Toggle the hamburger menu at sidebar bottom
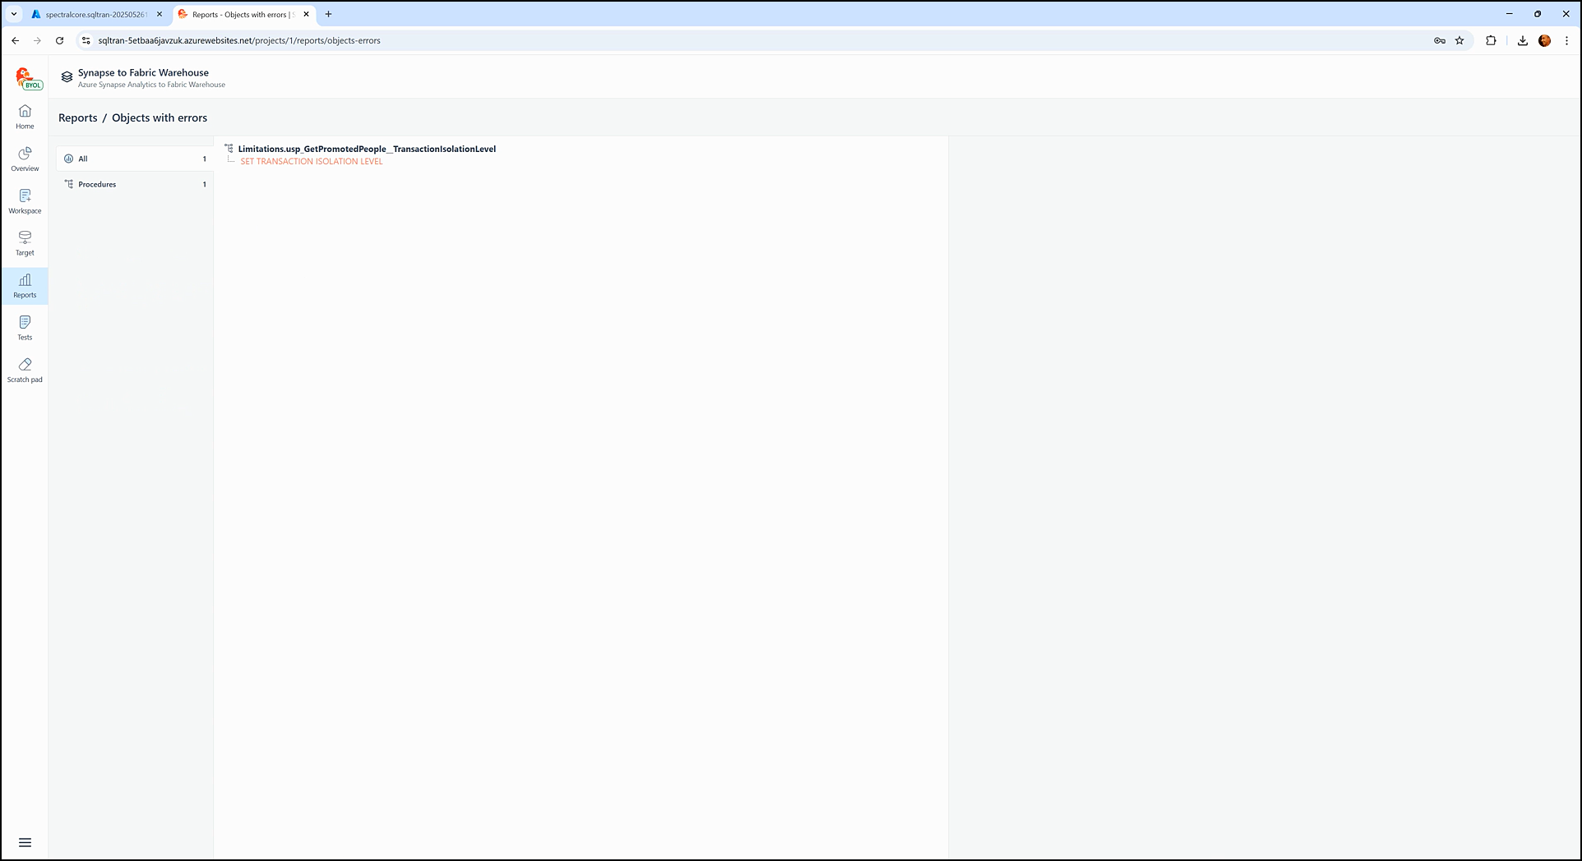This screenshot has width=1582, height=861. (x=25, y=842)
